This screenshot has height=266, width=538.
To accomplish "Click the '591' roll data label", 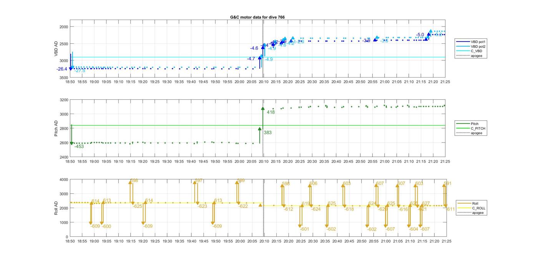I will (448, 183).
